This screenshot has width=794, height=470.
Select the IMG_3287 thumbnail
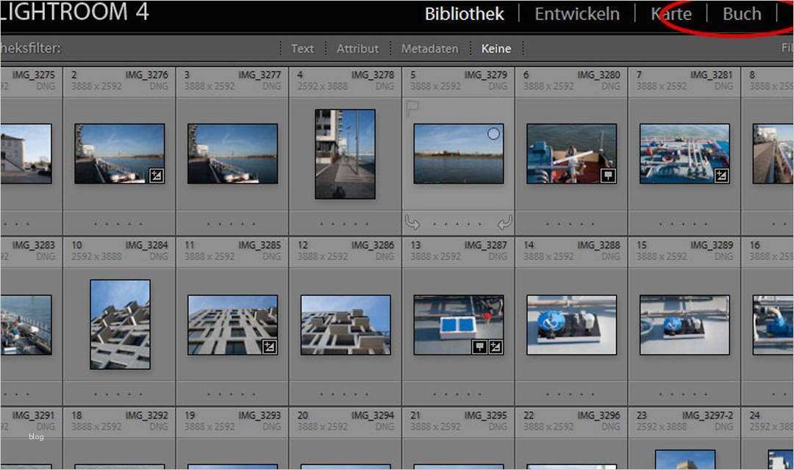458,325
